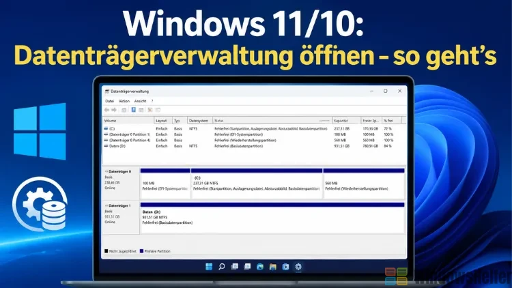Open taskbar Search magnifier
The image size is (512, 288).
tap(222, 267)
